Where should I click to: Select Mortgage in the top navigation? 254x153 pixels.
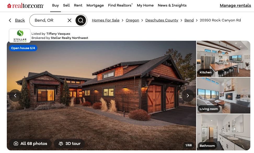pyautogui.click(x=95, y=5)
